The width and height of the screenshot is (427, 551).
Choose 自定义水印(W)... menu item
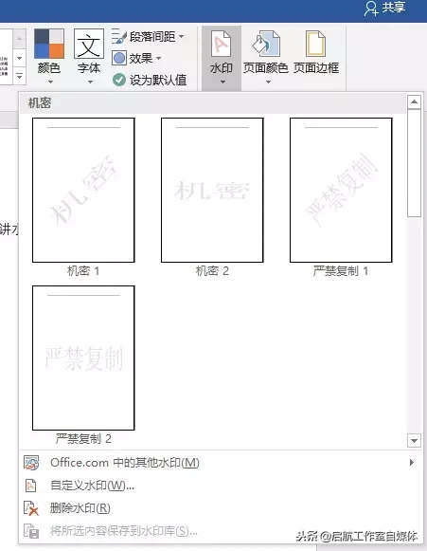coord(221,486)
